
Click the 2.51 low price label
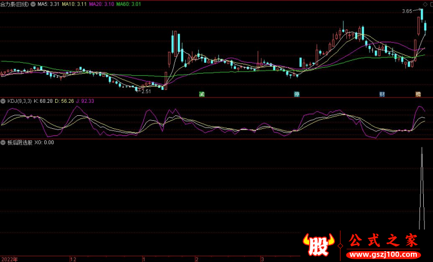tap(146, 91)
